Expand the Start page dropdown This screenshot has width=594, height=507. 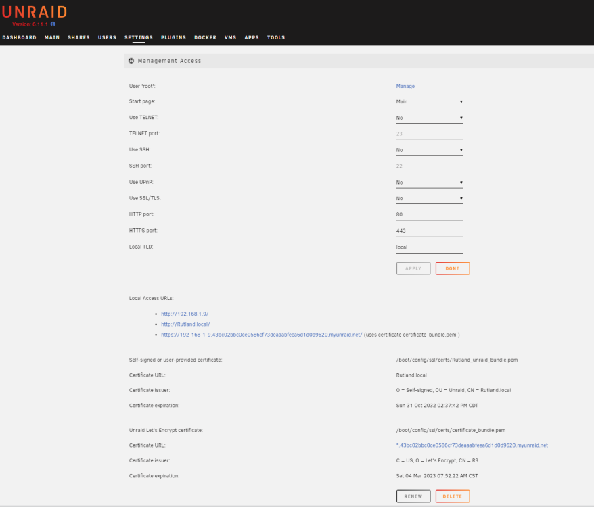coord(429,102)
